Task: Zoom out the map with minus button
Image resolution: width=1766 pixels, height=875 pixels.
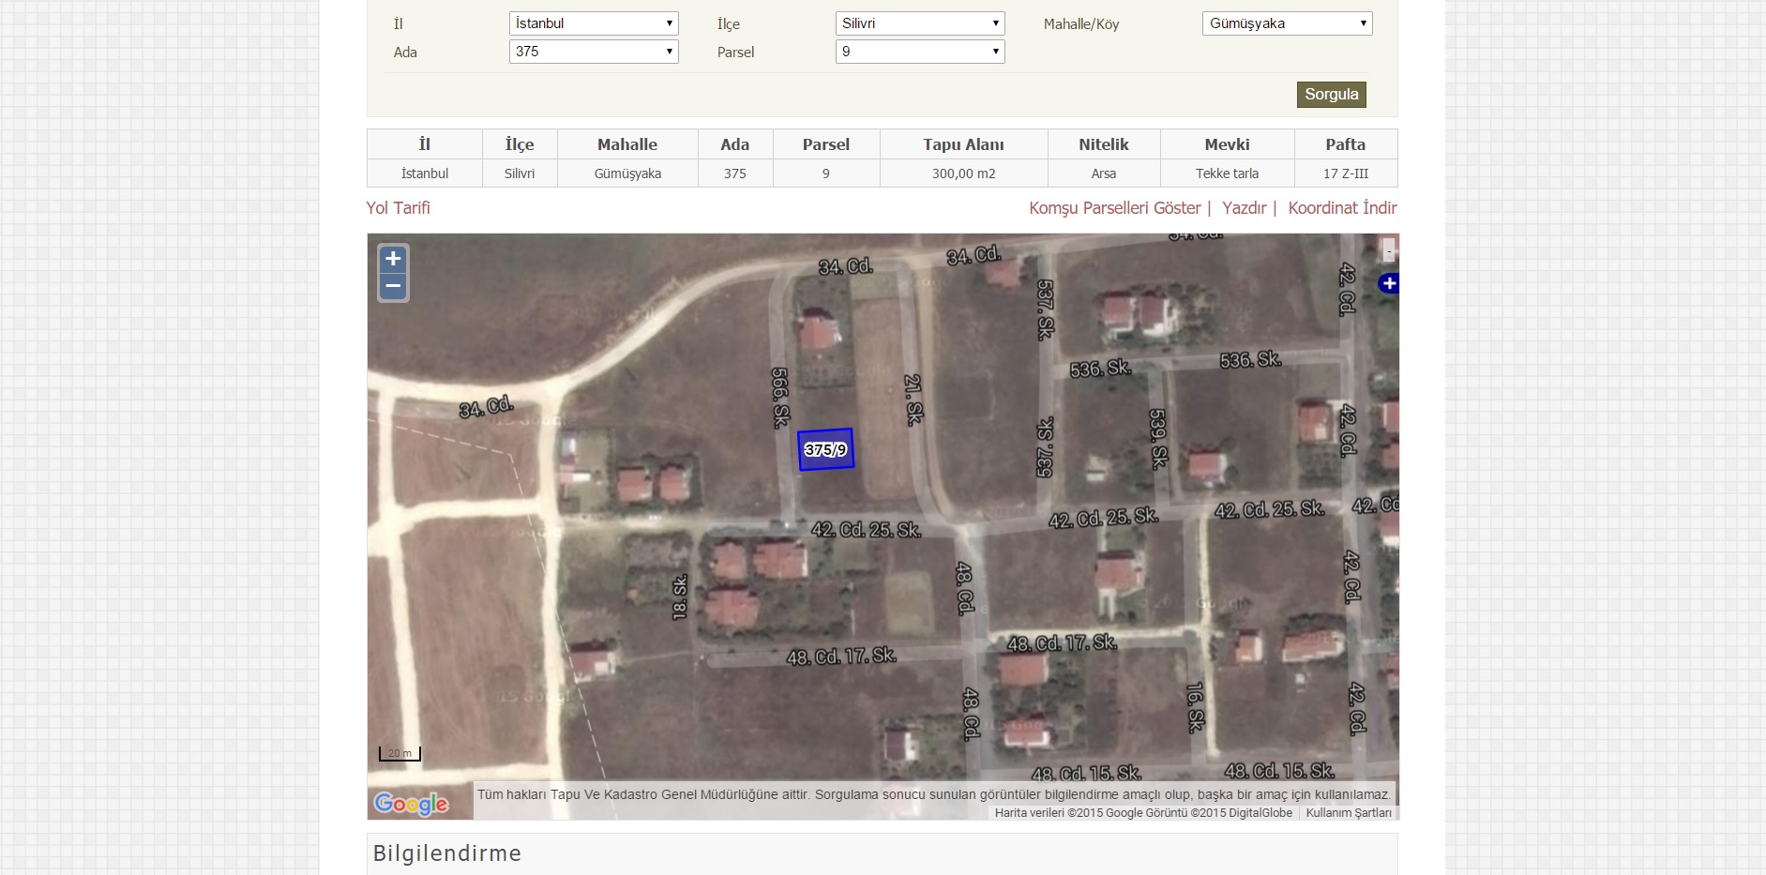Action: tap(393, 286)
